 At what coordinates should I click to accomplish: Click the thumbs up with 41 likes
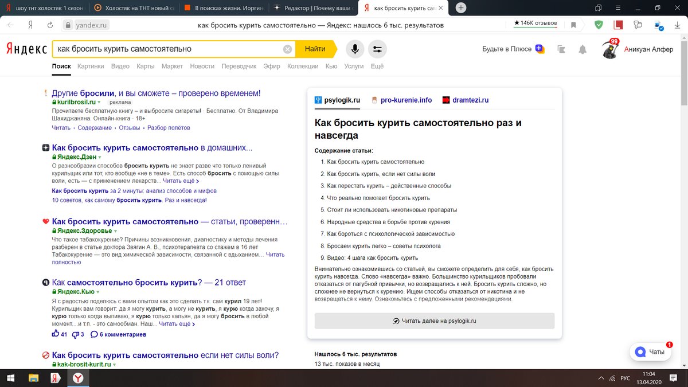tap(60, 334)
